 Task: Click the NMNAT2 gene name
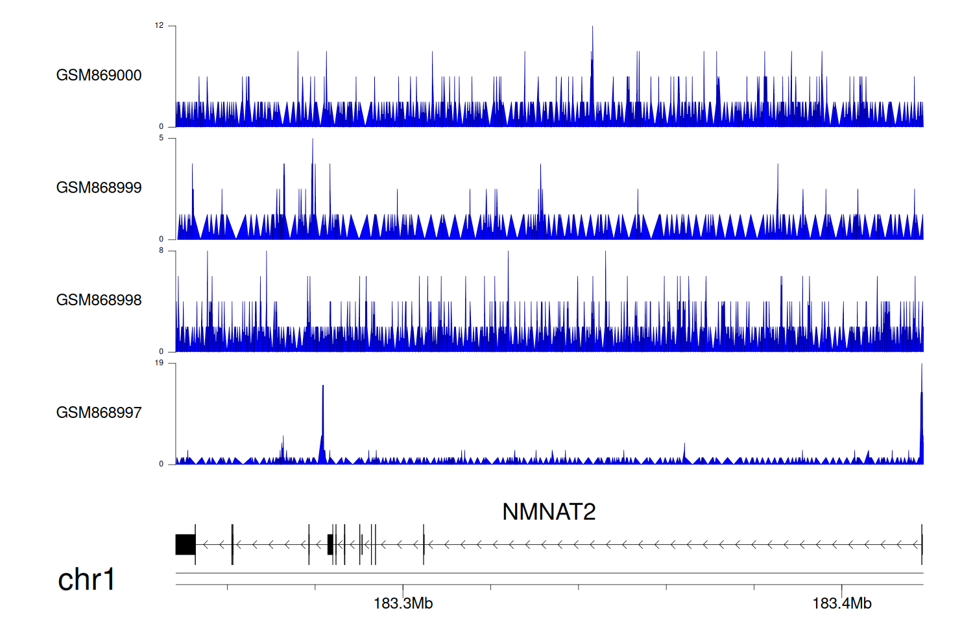(548, 512)
